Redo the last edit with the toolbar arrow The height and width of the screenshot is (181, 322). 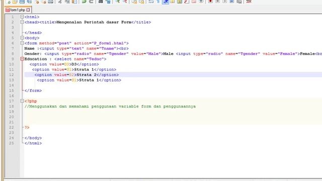91,2
